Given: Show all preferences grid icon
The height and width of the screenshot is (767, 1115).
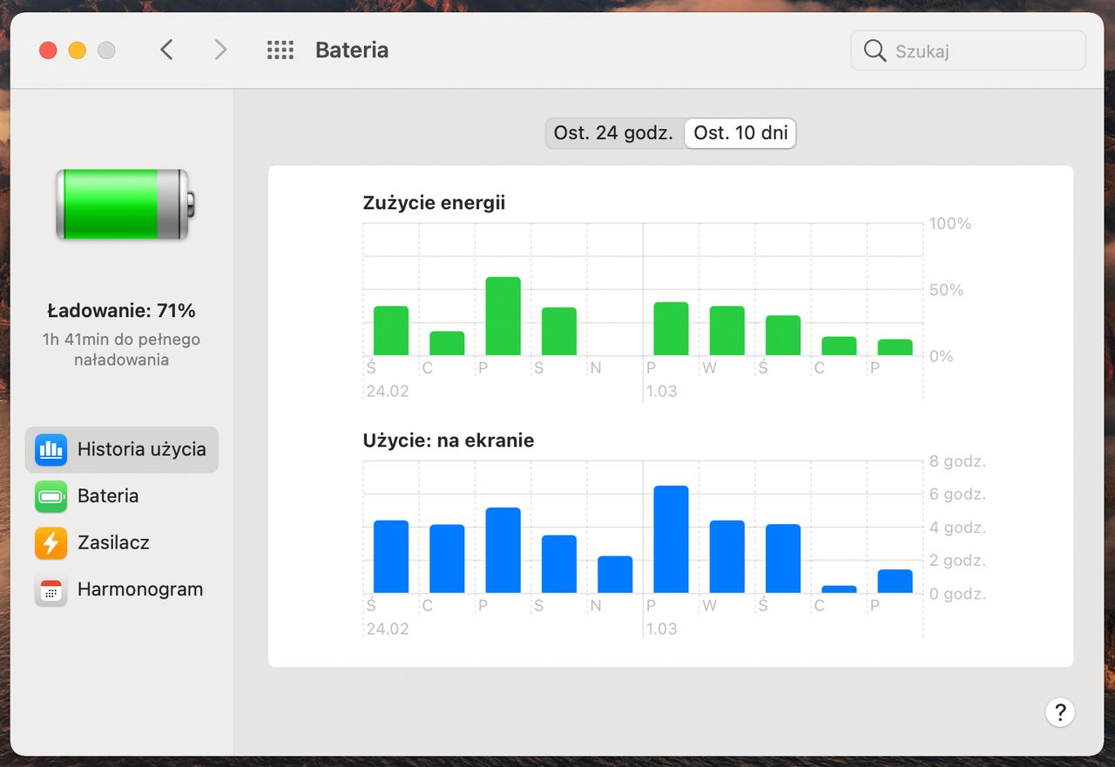Looking at the screenshot, I should point(280,50).
